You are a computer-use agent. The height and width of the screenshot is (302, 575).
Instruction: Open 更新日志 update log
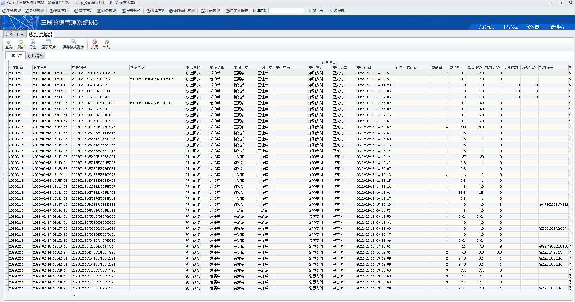[x=316, y=11]
